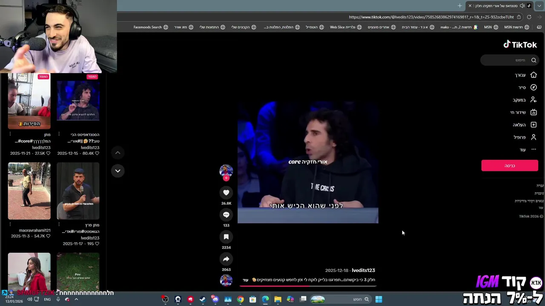This screenshot has width=545, height=306.
Task: Open the LIVE (שידור חי) item
Action: (x=524, y=112)
